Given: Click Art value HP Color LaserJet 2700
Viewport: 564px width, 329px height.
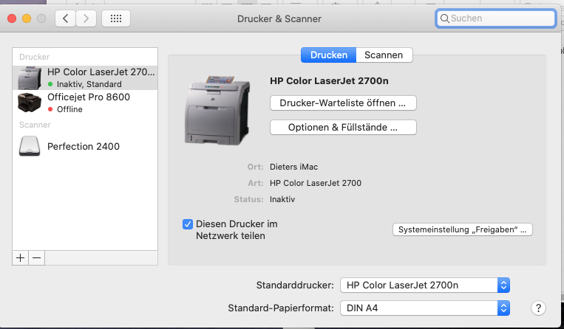Looking at the screenshot, I should click(x=316, y=183).
